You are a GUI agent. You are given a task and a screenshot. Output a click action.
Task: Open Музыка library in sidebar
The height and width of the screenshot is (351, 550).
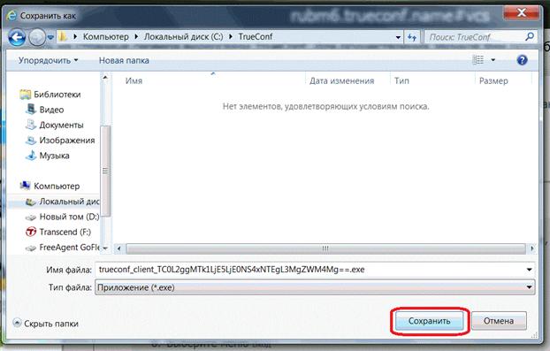pos(54,156)
